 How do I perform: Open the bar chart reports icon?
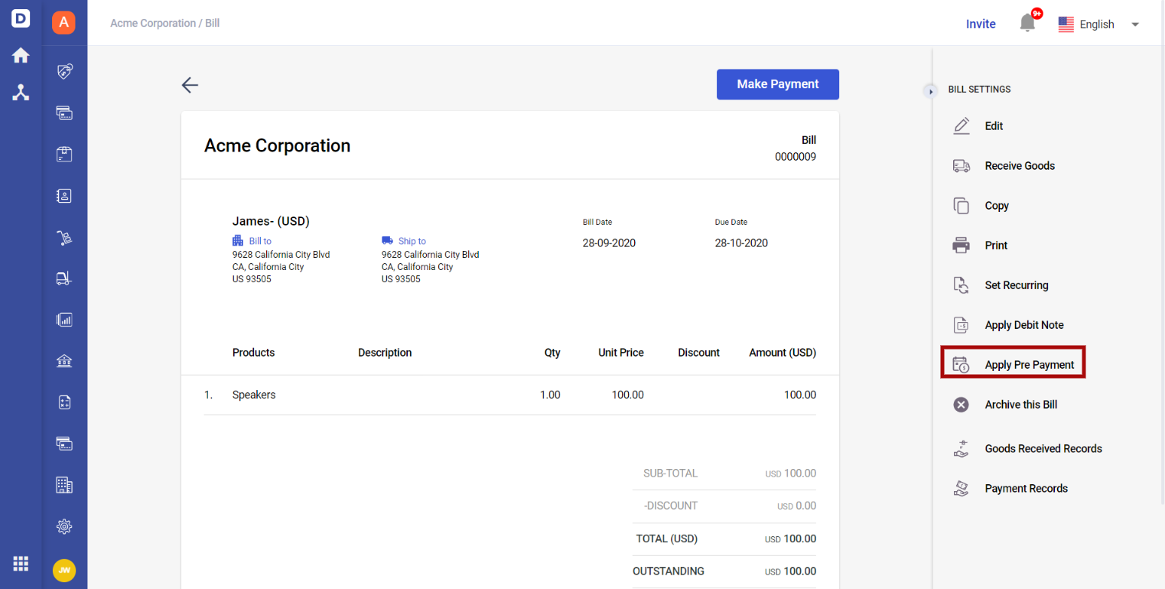[64, 320]
